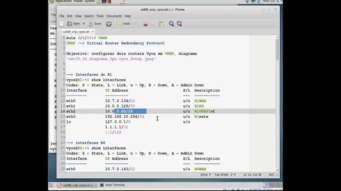Open Find and Replace icon

(x=180, y=24)
